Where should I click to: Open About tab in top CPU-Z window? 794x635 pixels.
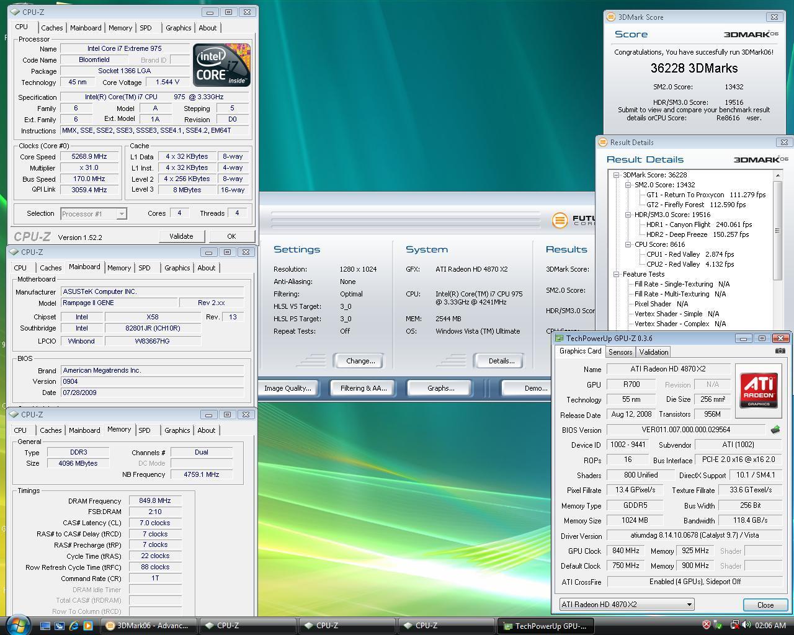tap(208, 28)
